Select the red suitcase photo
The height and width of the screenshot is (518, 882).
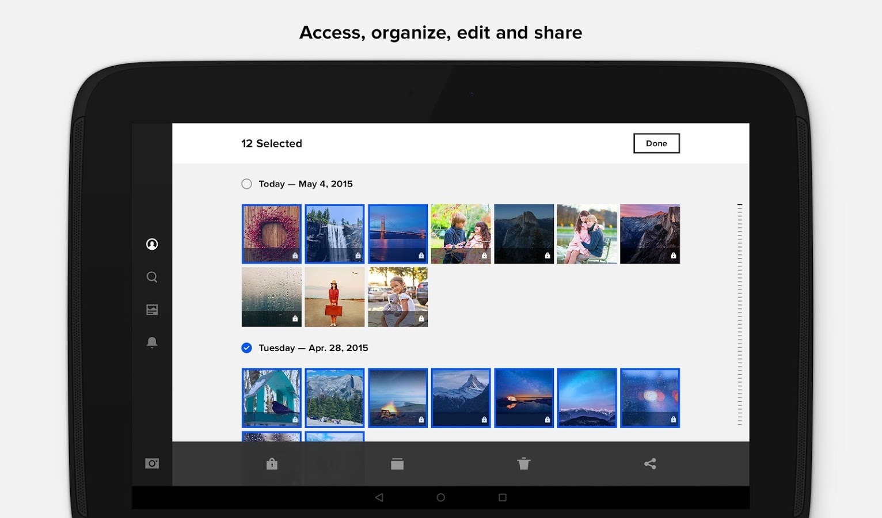tap(334, 296)
